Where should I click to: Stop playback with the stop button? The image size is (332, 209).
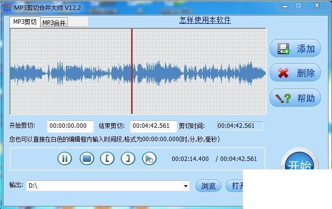87,158
